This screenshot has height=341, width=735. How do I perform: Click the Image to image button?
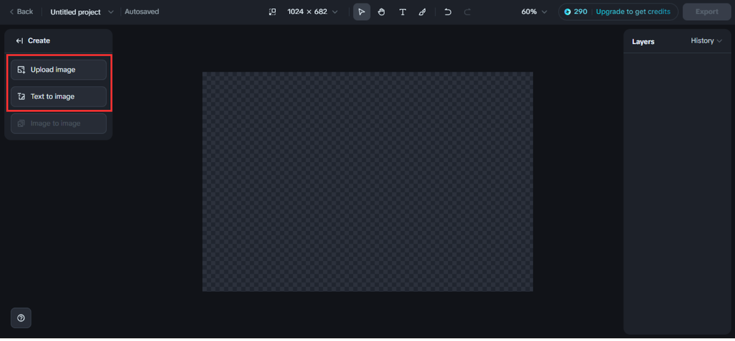(x=59, y=124)
